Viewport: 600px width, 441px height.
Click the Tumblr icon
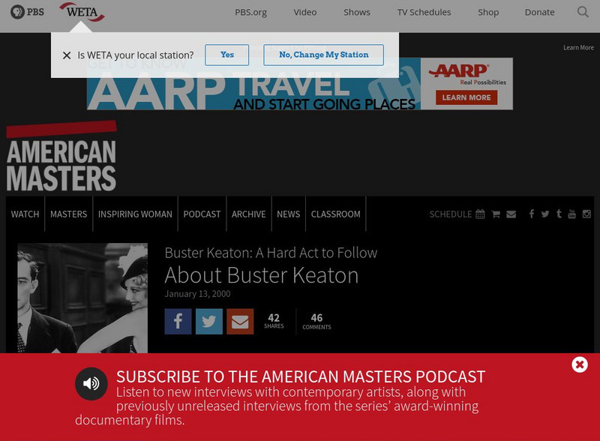pos(558,214)
